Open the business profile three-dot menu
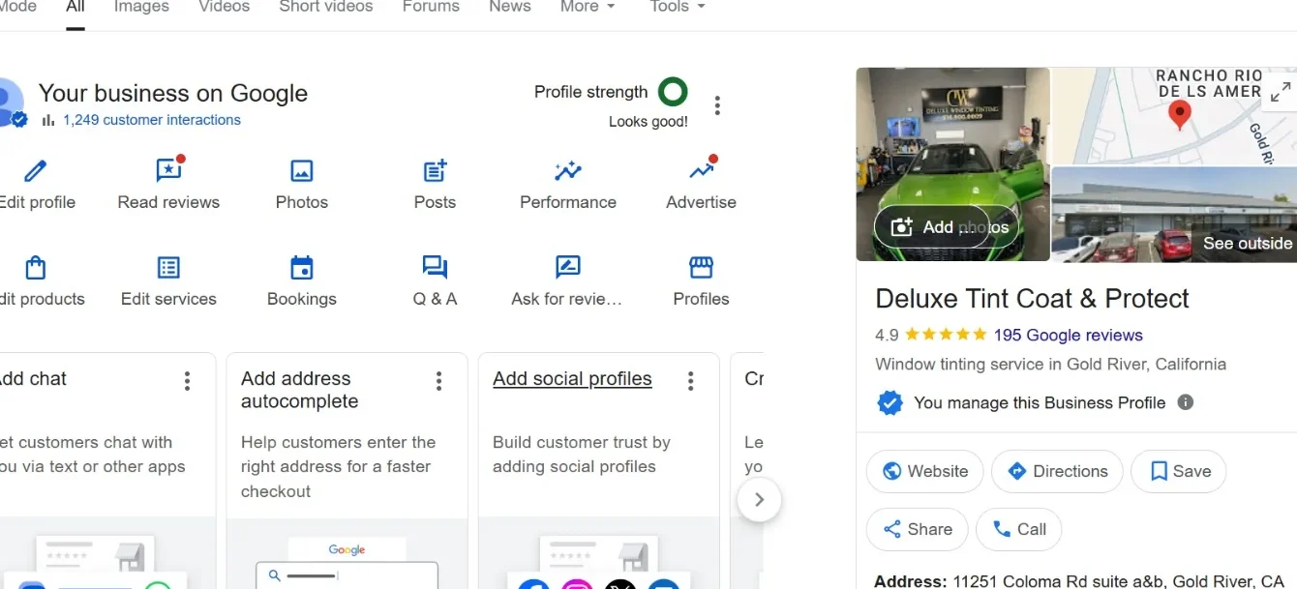 point(717,105)
